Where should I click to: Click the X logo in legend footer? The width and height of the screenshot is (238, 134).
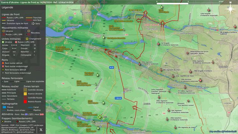(41, 130)
